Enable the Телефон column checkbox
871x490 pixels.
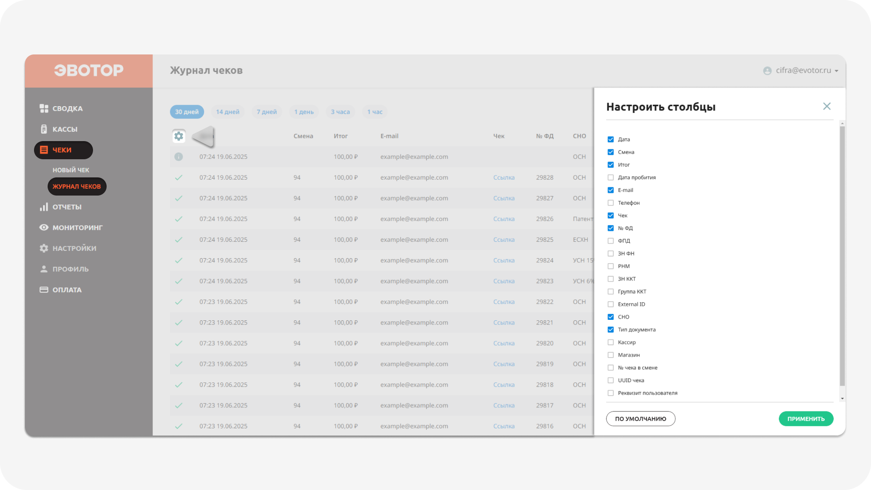point(611,203)
